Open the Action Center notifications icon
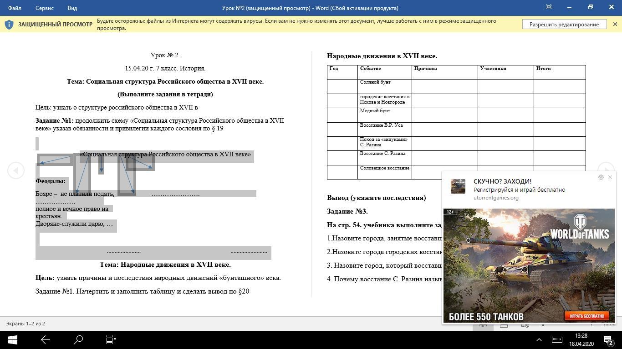This screenshot has width=622, height=349. (608, 339)
